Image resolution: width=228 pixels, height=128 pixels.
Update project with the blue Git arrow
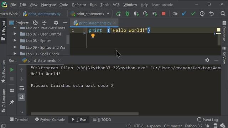point(184,14)
